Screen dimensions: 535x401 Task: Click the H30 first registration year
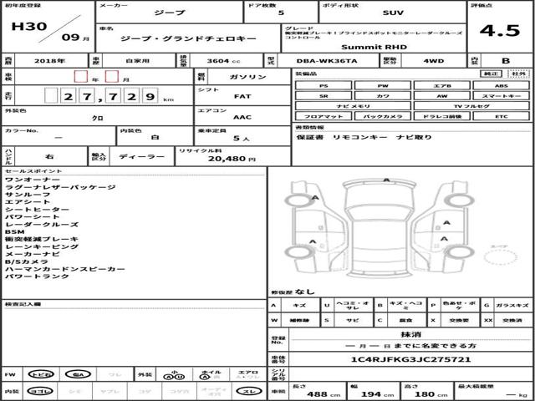29,26
